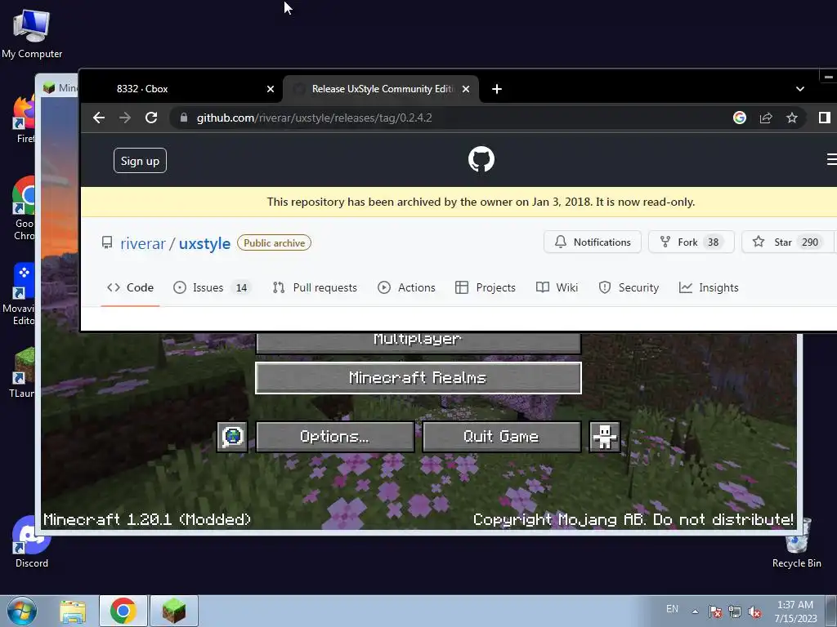Open Action Center flag icon

(x=715, y=611)
